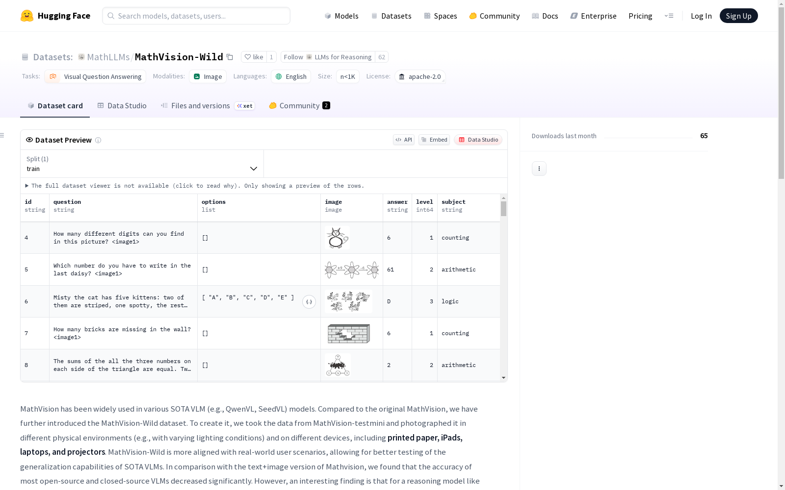The width and height of the screenshot is (785, 490).
Task: Open the Enterprise page
Action: point(594,16)
